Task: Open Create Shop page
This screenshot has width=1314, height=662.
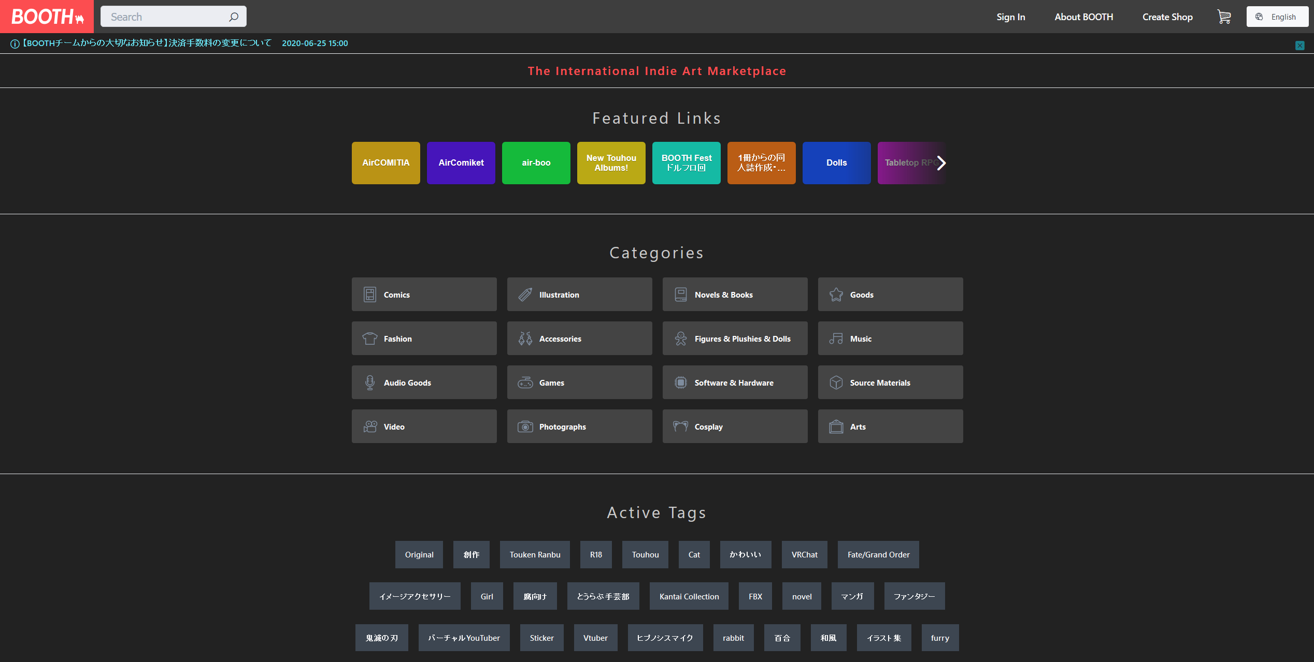Action: click(1167, 17)
